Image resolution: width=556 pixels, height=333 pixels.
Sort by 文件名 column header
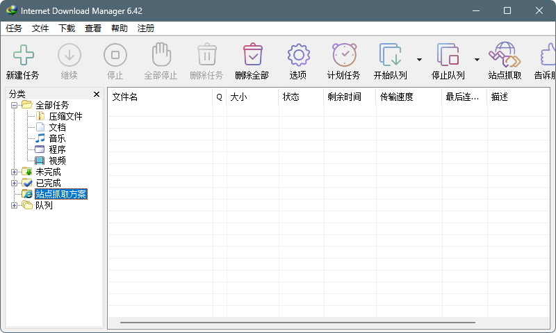point(160,97)
